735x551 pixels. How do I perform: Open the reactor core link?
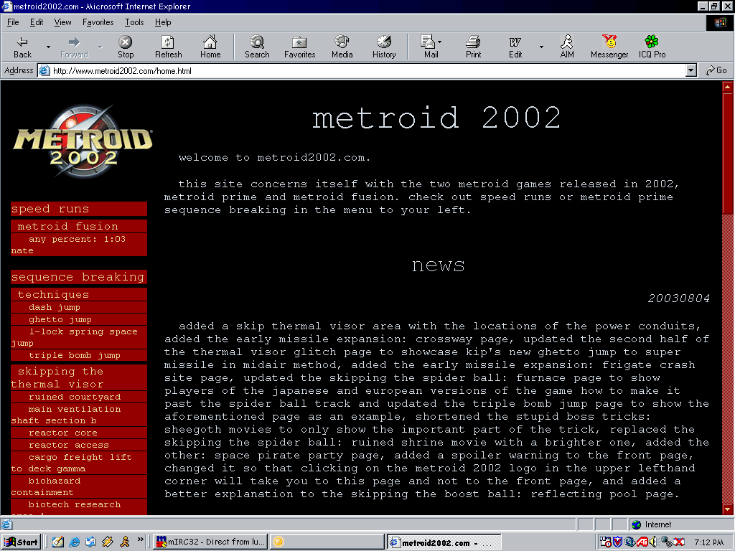point(63,433)
